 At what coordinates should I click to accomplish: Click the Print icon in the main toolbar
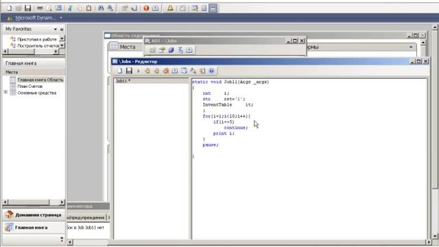pos(40,8)
